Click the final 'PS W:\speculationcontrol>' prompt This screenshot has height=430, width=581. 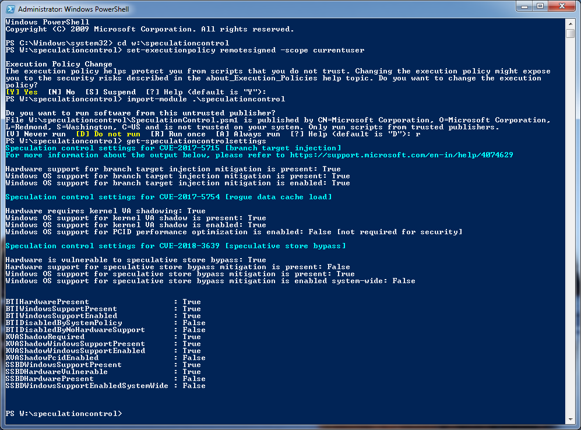pos(64,413)
